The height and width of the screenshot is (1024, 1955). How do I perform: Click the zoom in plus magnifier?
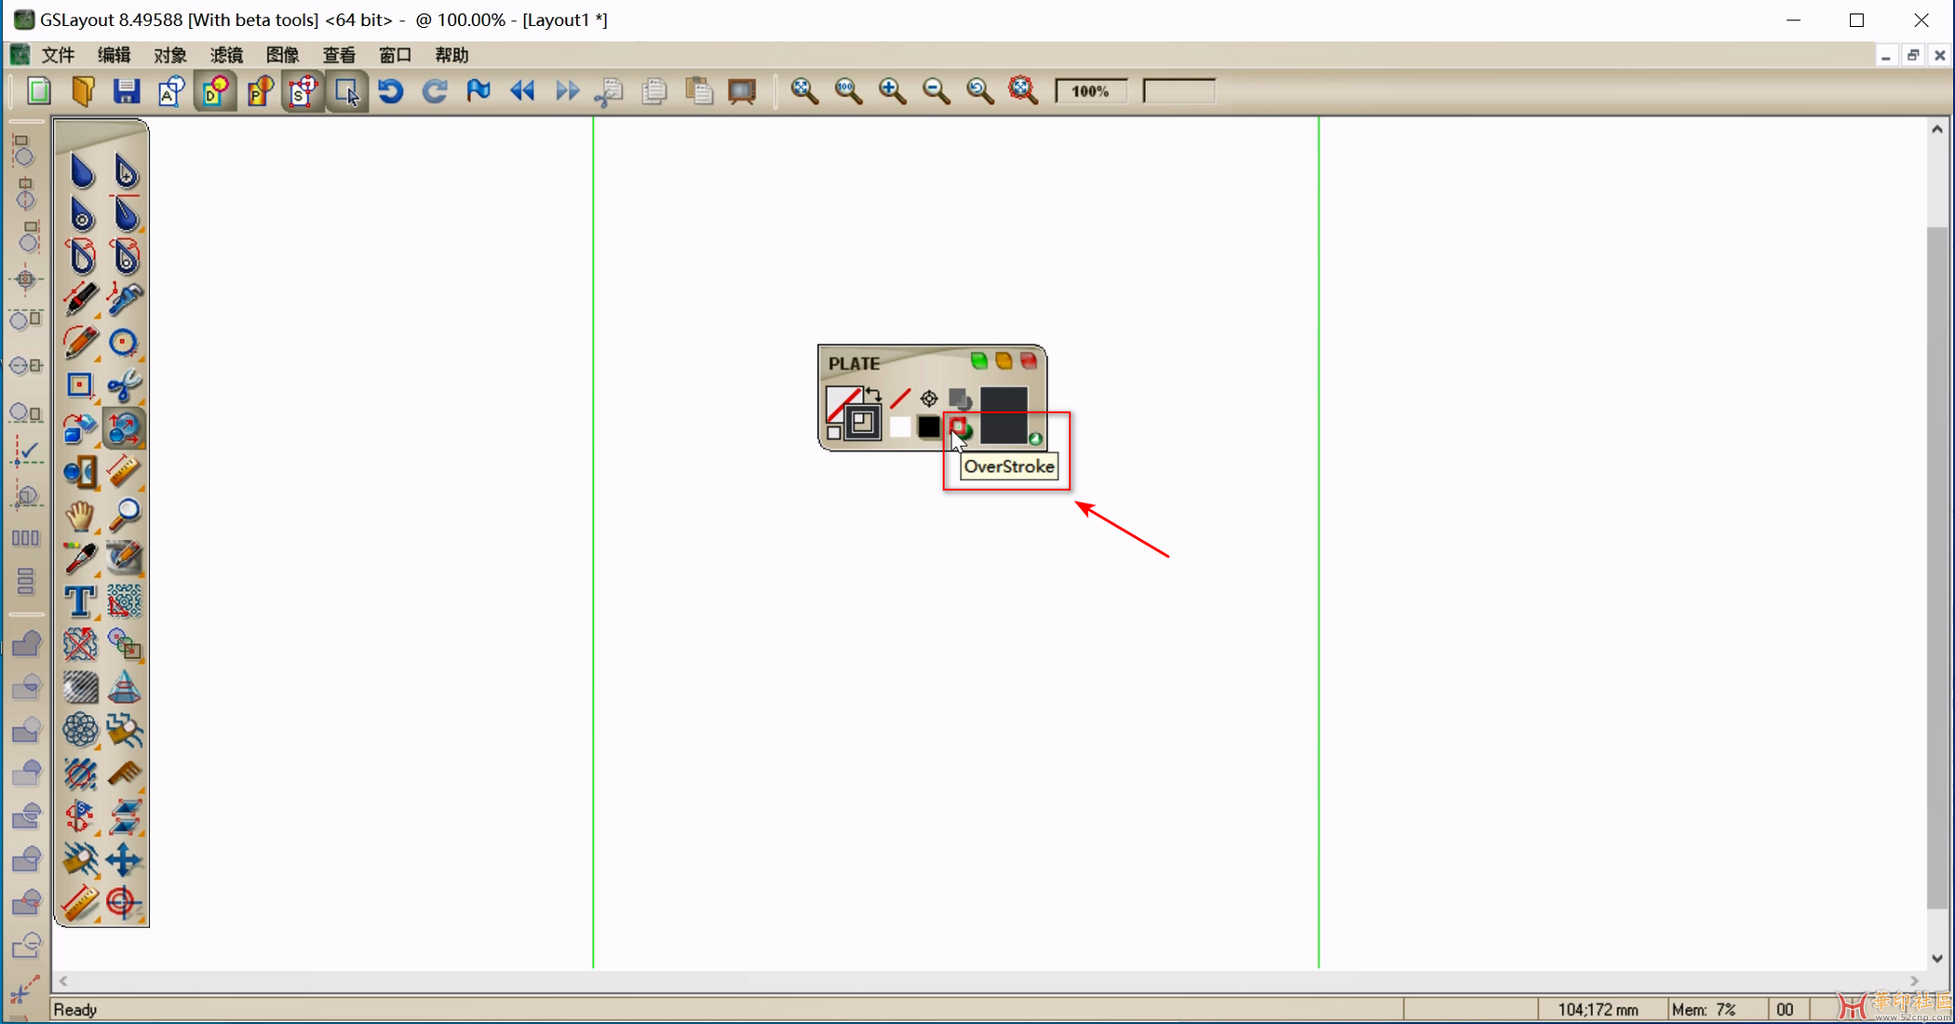click(892, 91)
